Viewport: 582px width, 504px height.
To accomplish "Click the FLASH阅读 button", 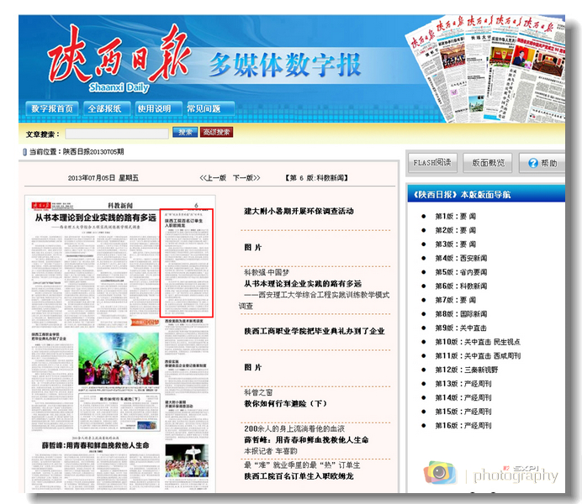I will pyautogui.click(x=433, y=163).
